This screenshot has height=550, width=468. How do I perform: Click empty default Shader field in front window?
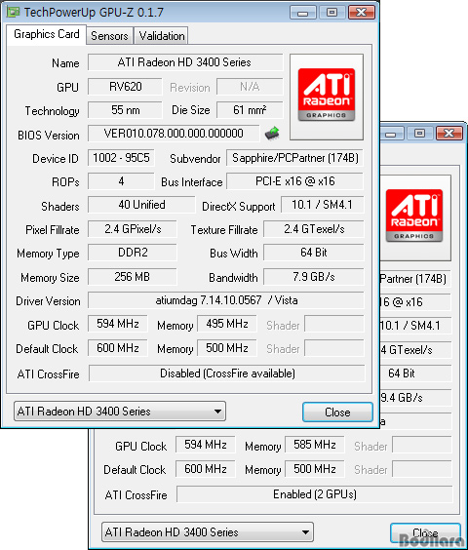coord(334,348)
